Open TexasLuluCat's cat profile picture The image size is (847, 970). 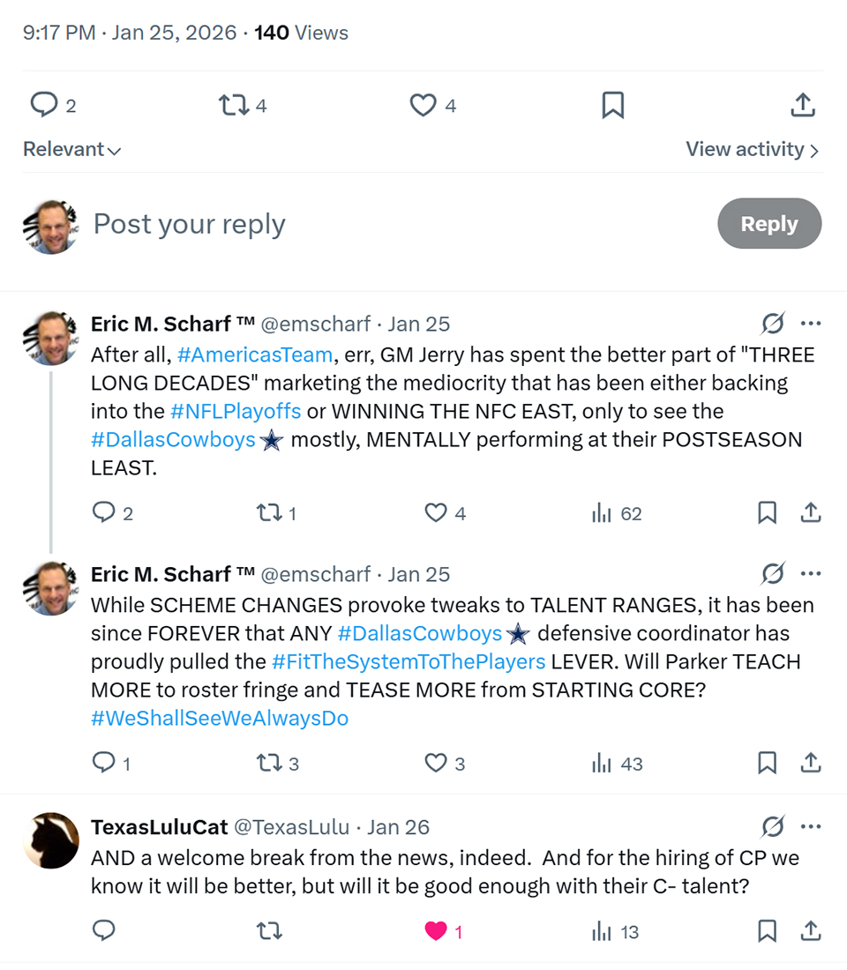[51, 840]
